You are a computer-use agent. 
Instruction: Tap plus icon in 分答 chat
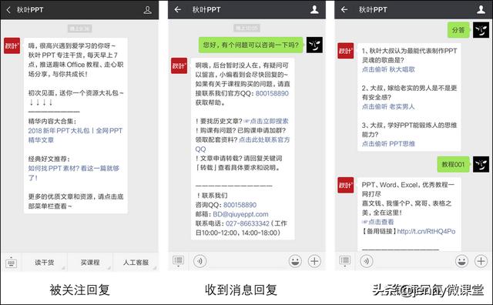[x=481, y=261]
